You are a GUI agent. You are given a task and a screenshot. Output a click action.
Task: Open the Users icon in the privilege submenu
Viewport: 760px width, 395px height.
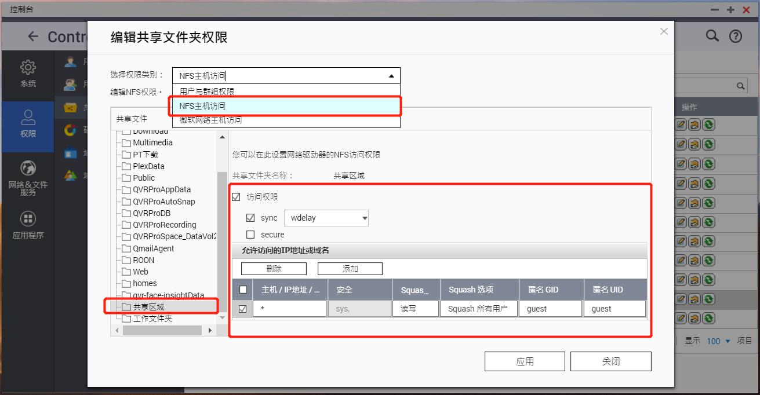click(x=71, y=61)
